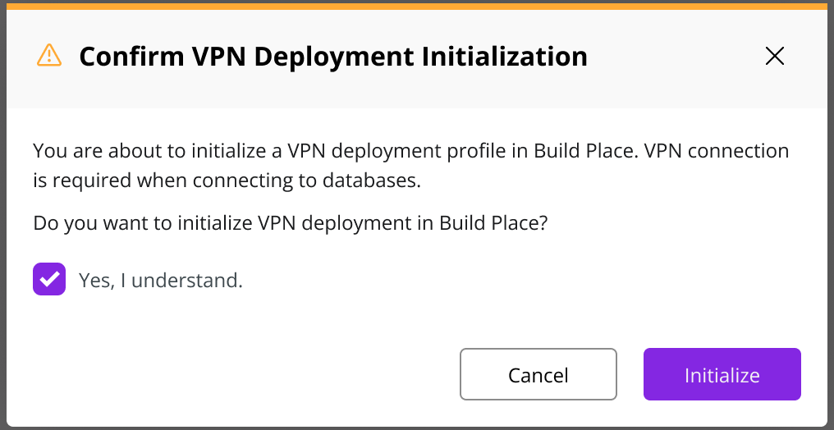Confirm VPN deployment by clicking Initialize
Viewport: 834px width, 430px height.
[x=722, y=374]
